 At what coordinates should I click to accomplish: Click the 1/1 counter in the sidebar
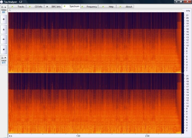coord(3,62)
